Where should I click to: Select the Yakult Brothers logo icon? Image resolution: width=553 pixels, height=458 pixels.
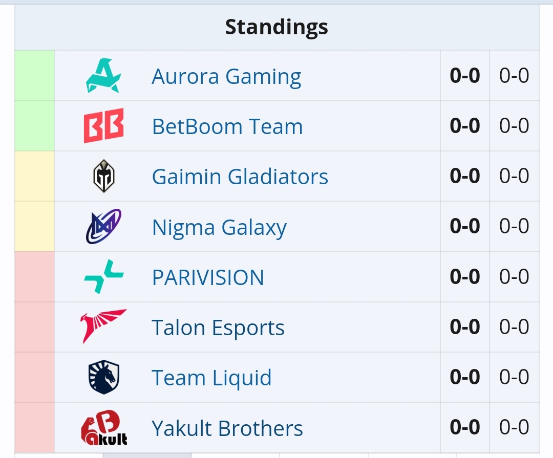103,428
